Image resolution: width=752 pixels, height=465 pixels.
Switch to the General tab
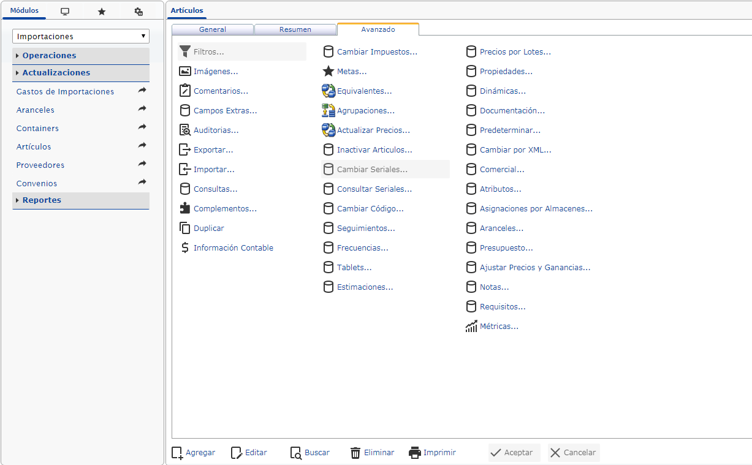(x=213, y=29)
